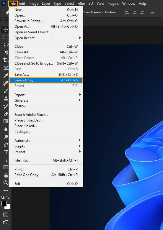Image resolution: width=163 pixels, height=230 pixels.
Task: Select the Clone Stamp tool
Action: coord(6,98)
